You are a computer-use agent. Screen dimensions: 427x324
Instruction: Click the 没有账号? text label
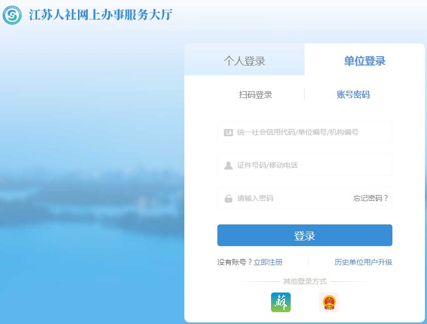235,262
